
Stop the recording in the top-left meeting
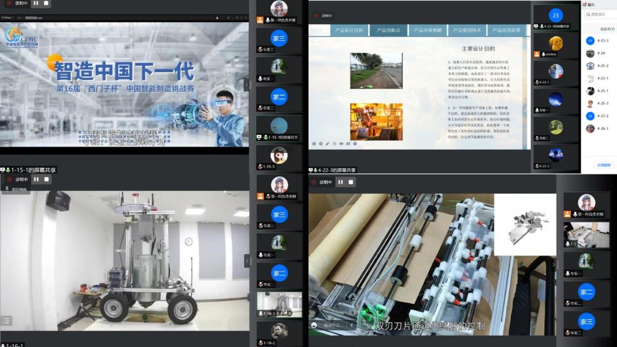pyautogui.click(x=46, y=3)
